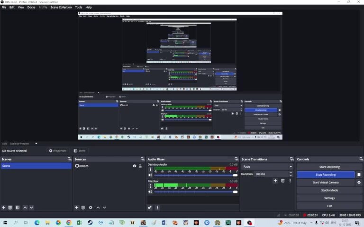Add a new source with plus icon
Screen dimensions: 364x227
pos(77,208)
